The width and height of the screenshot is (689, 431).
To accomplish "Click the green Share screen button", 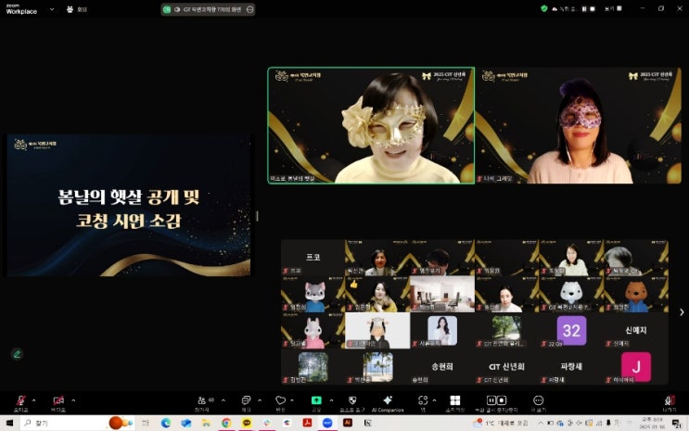I will point(316,400).
